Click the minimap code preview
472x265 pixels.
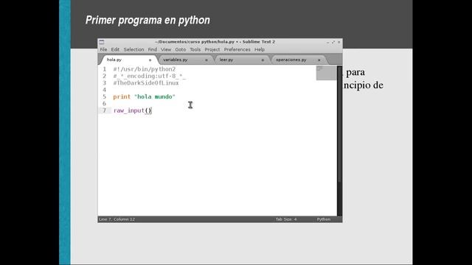tap(326, 73)
